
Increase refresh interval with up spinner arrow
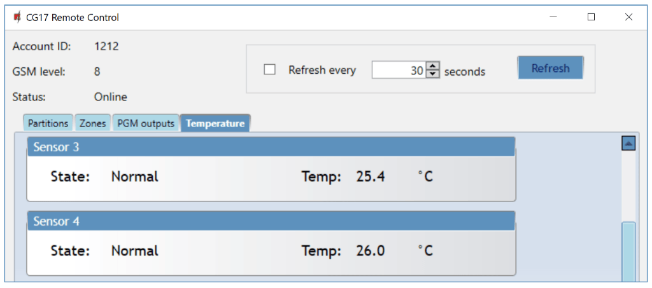(x=433, y=65)
